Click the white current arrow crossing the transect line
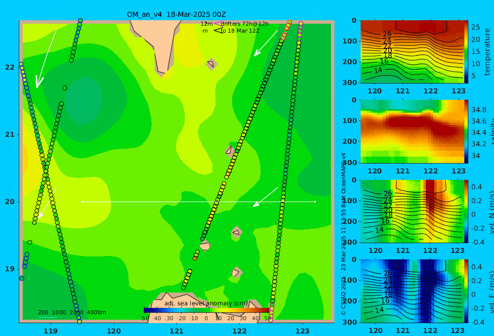494x336 pixels. click(265, 197)
